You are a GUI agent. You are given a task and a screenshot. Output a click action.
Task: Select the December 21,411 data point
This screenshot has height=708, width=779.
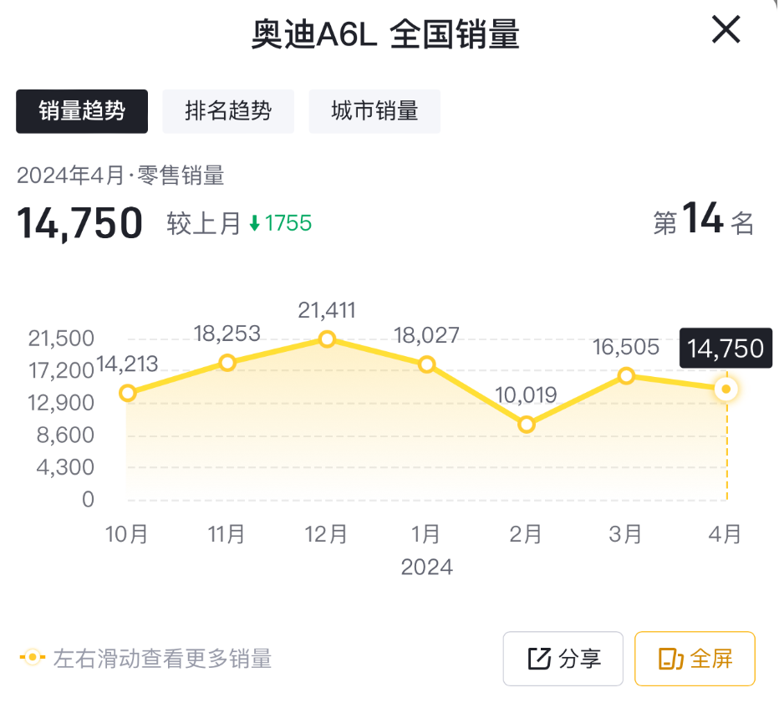[x=327, y=339]
